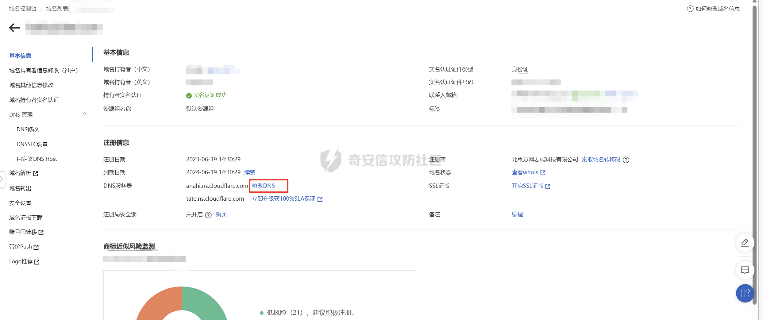Click the help icon beside 未开启

(208, 215)
